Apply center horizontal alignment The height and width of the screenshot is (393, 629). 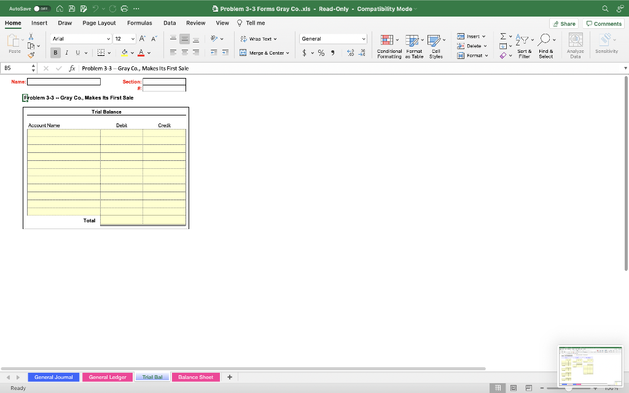point(184,53)
